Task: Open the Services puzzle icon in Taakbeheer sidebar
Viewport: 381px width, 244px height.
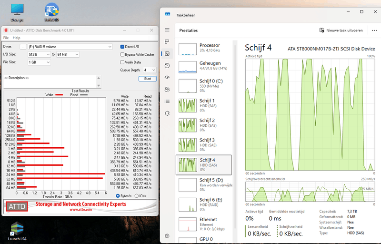Action: (167, 113)
